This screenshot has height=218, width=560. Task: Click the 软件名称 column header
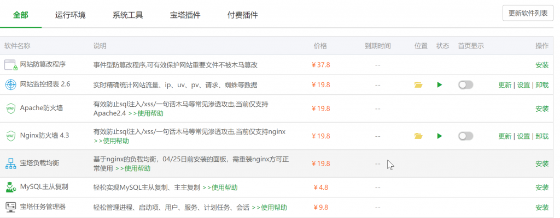click(17, 46)
